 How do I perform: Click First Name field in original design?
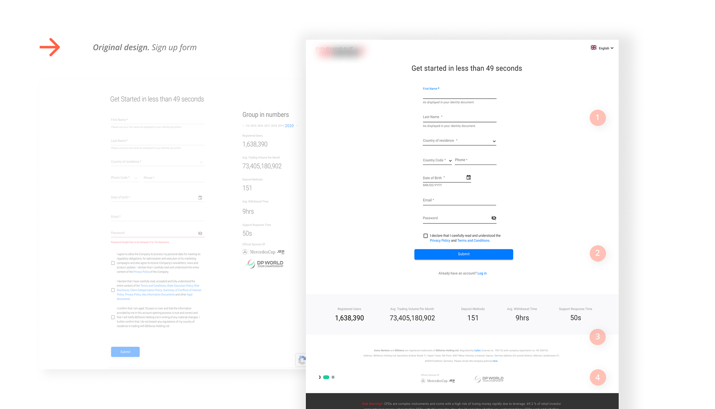(158, 120)
